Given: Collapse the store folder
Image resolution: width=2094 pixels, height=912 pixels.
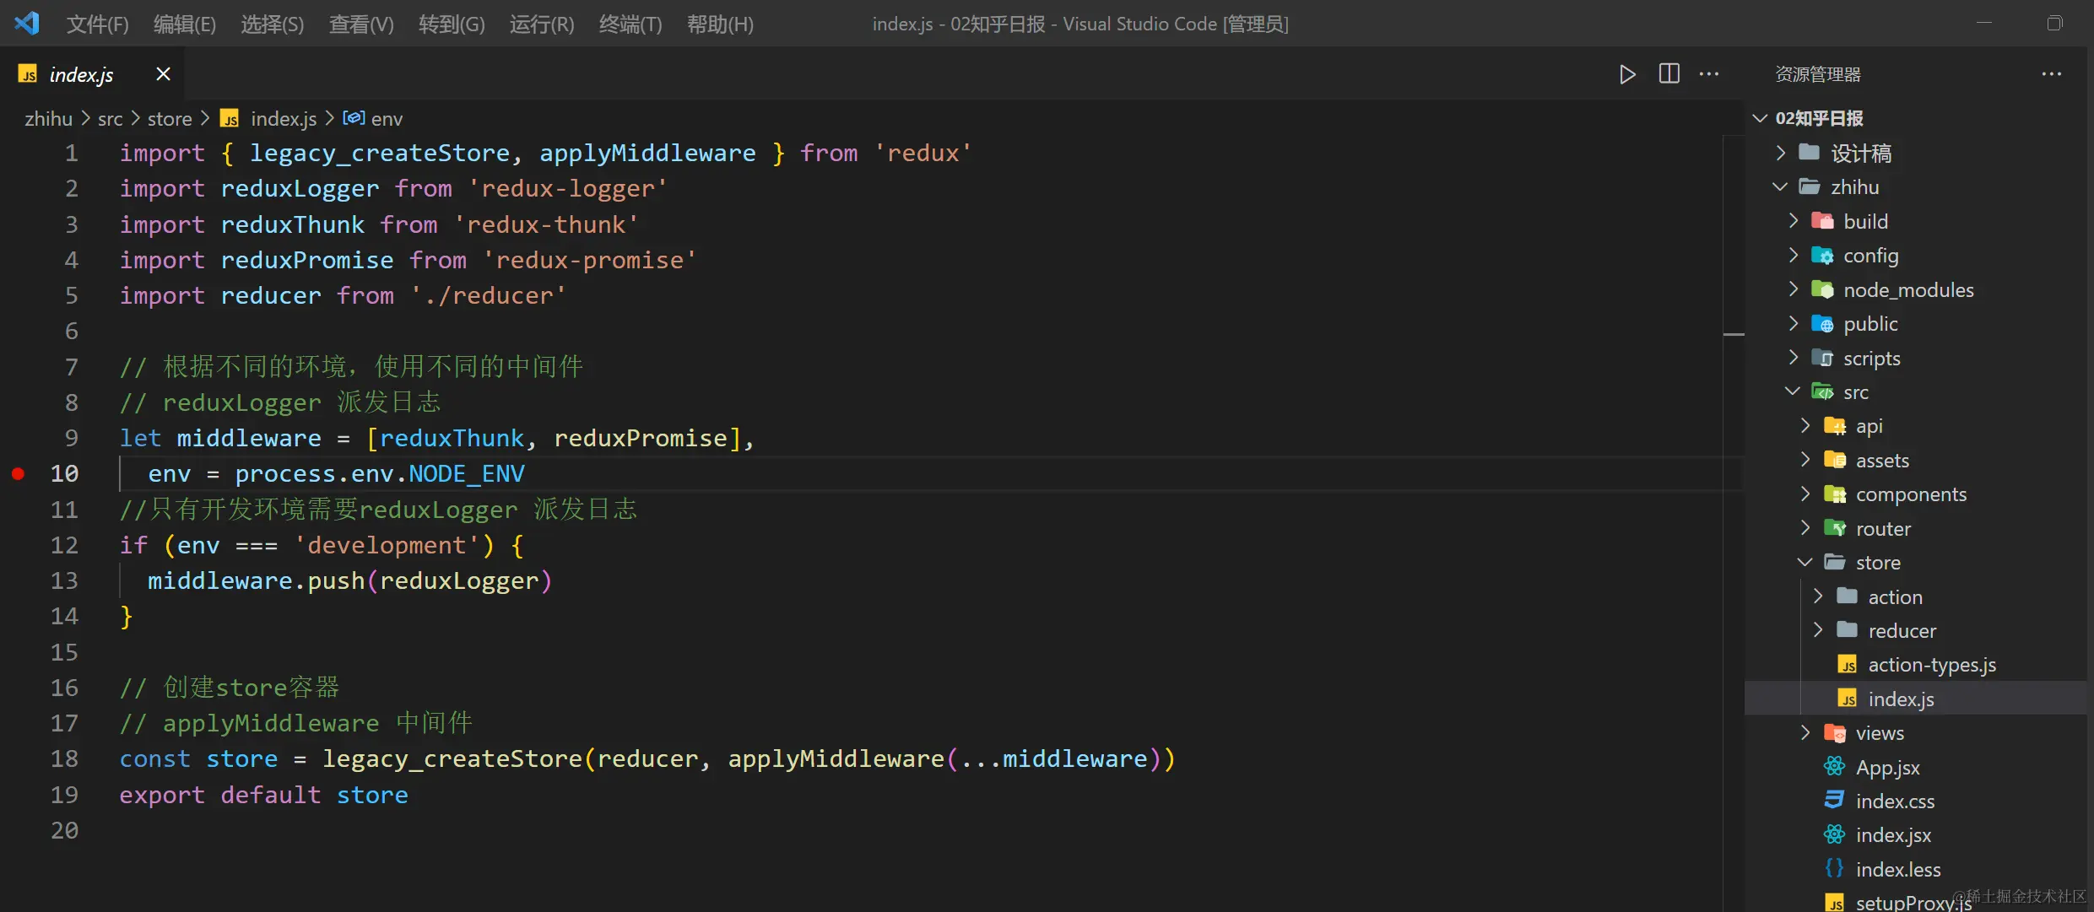Looking at the screenshot, I should tap(1805, 562).
